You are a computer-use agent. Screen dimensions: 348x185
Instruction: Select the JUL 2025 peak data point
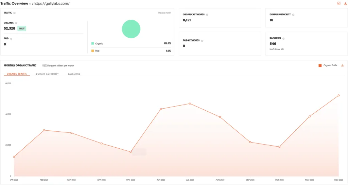(x=190, y=104)
